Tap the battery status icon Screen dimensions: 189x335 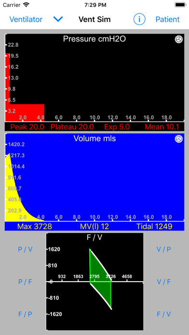coord(180,5)
